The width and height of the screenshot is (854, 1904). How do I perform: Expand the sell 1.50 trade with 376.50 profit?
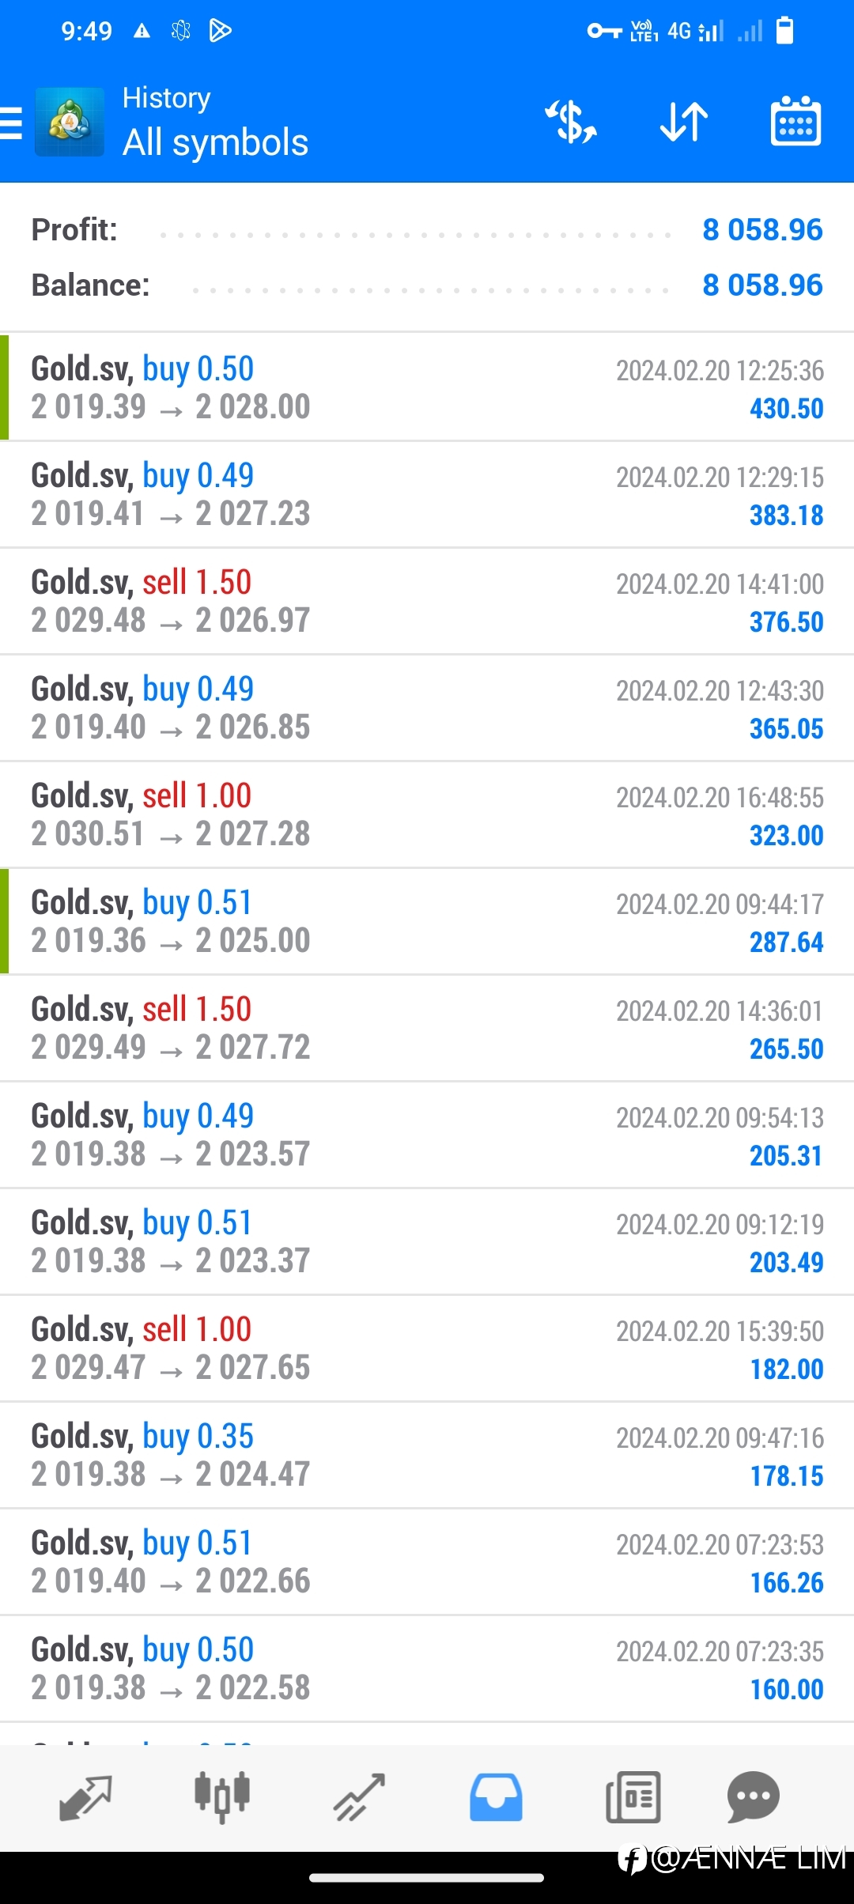coord(427,601)
